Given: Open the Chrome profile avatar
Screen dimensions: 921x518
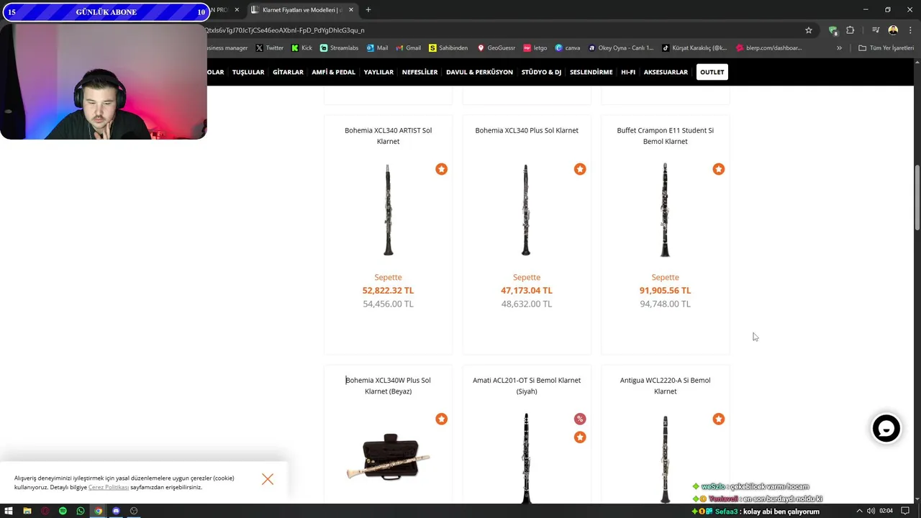Looking at the screenshot, I should 893,30.
